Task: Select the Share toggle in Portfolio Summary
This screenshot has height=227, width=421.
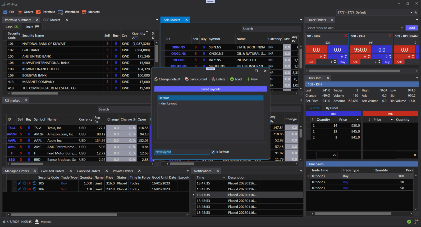Action: pos(32,27)
